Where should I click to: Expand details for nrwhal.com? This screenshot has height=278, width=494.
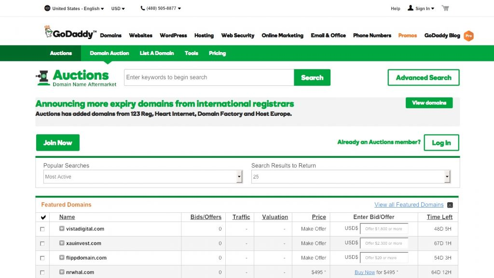(x=62, y=272)
